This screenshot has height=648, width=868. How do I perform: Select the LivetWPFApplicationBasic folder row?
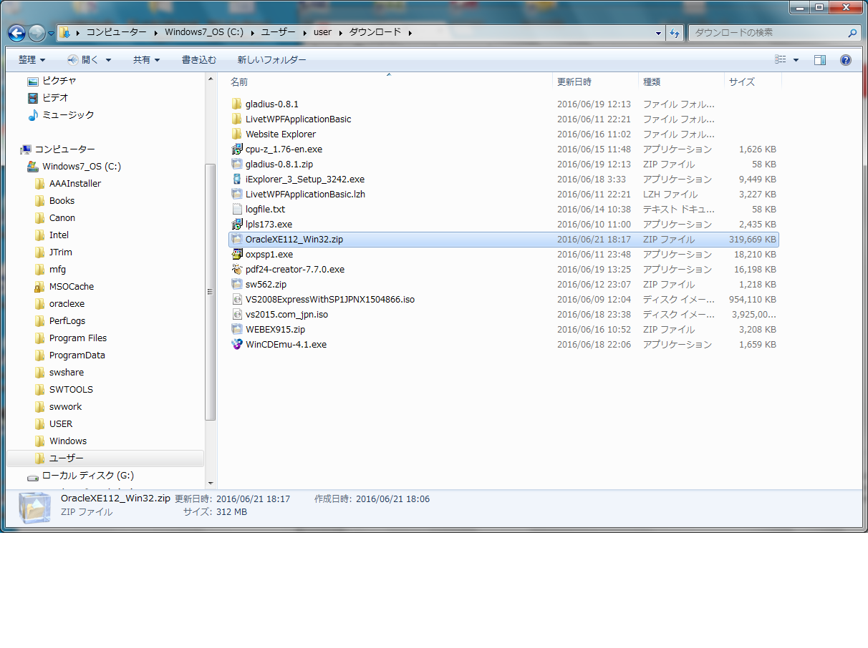coord(503,119)
